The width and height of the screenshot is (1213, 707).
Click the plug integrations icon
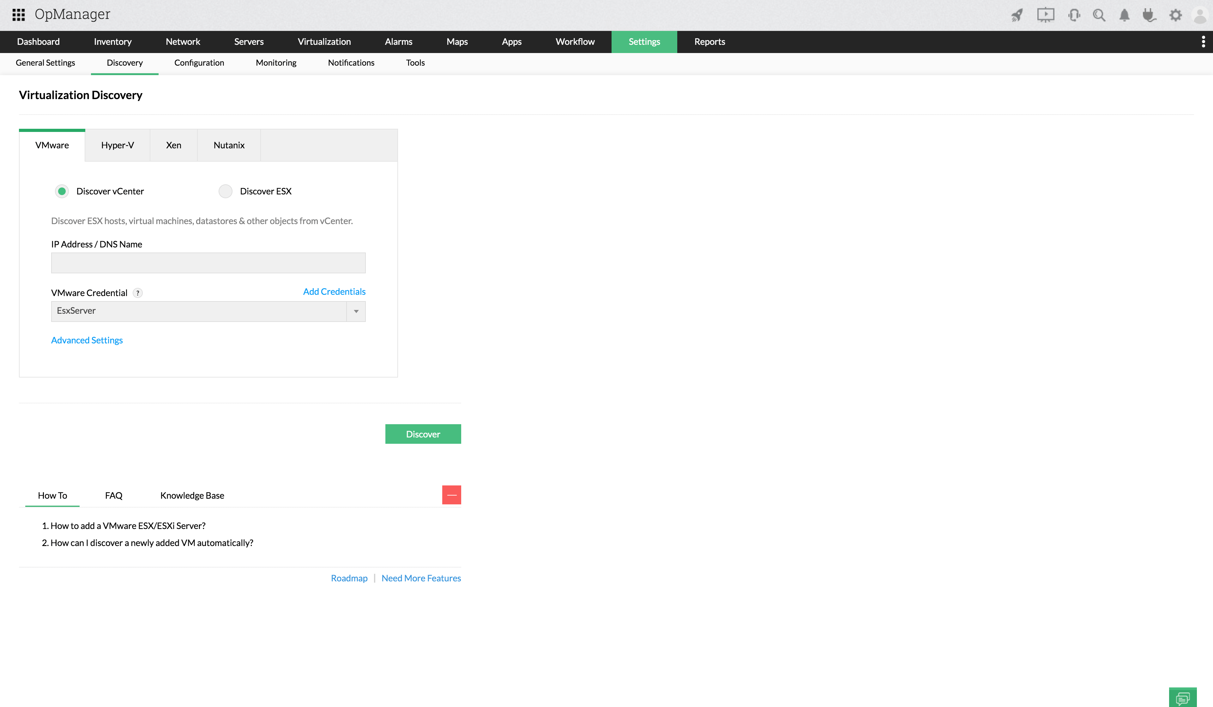(1150, 15)
